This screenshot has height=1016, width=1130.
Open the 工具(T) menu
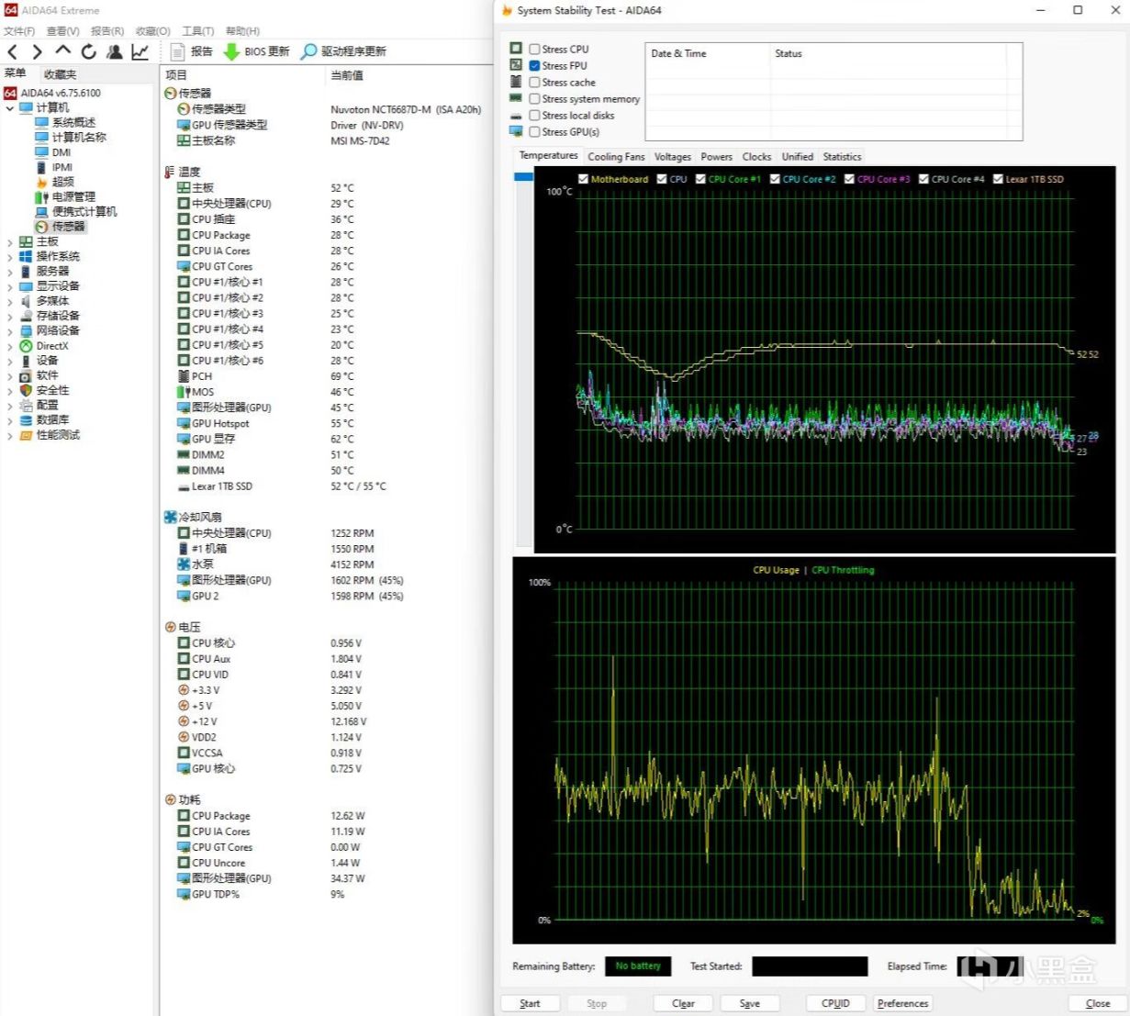tap(197, 31)
